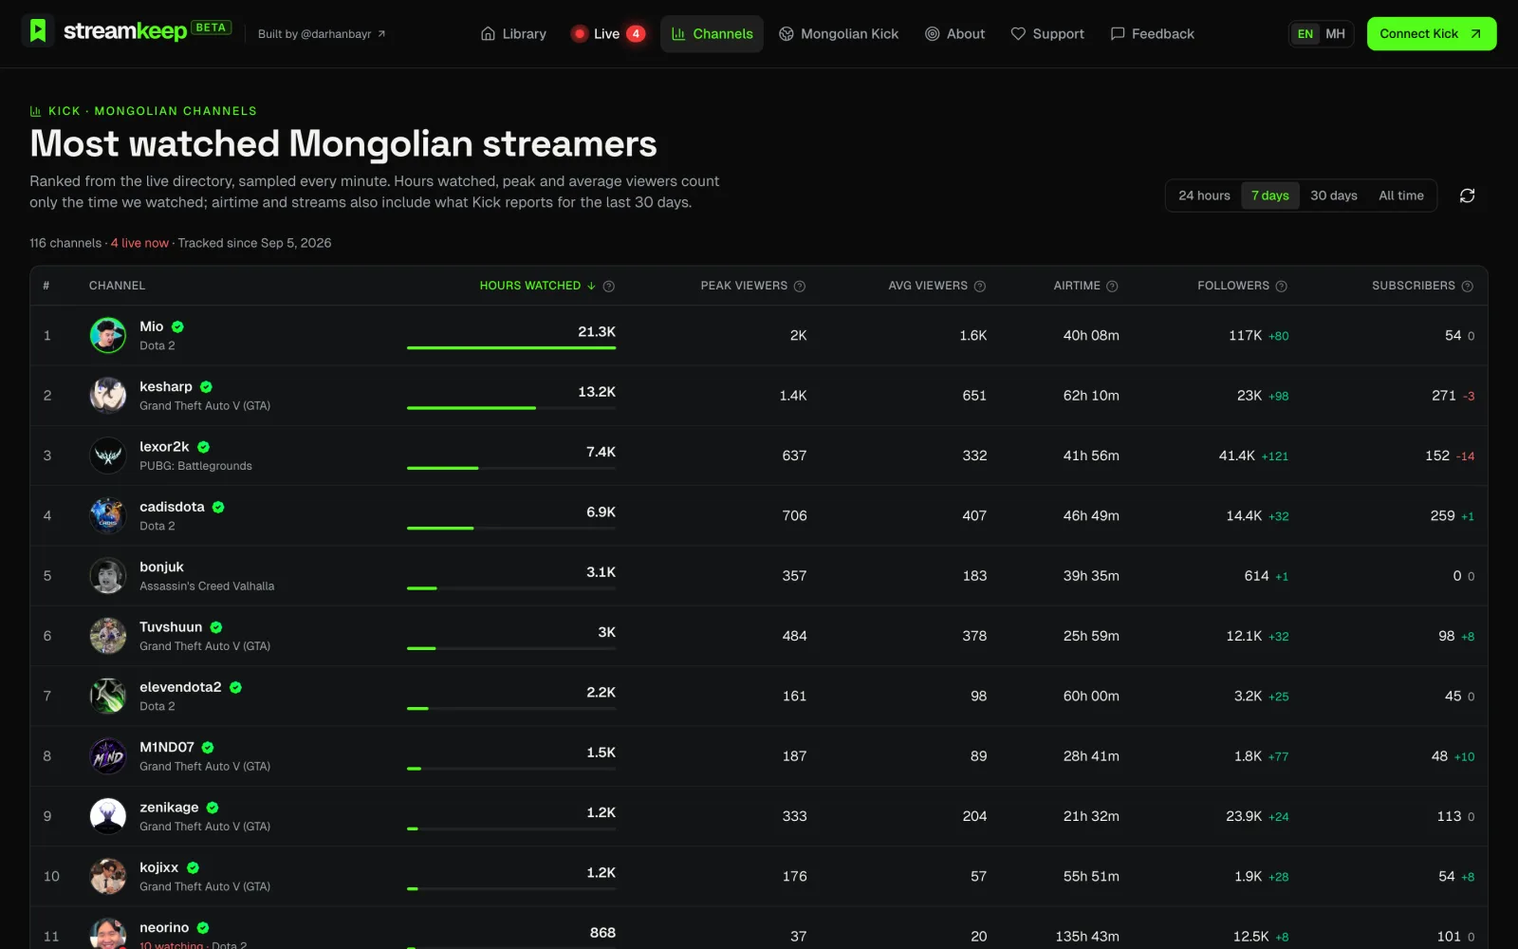Open the zenikage channel name
Screen dimensions: 1518x949
pyautogui.click(x=169, y=808)
